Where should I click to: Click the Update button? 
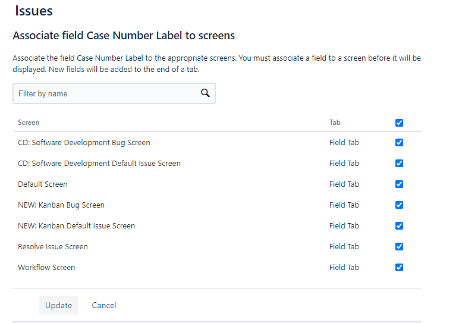[x=58, y=305]
